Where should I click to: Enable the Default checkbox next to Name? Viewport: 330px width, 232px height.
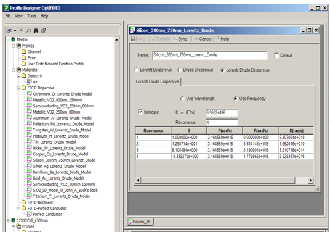[276, 56]
